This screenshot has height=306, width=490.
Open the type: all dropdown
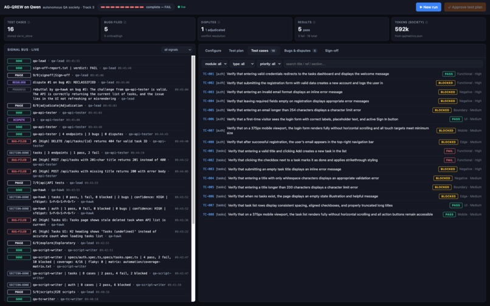[242, 64]
